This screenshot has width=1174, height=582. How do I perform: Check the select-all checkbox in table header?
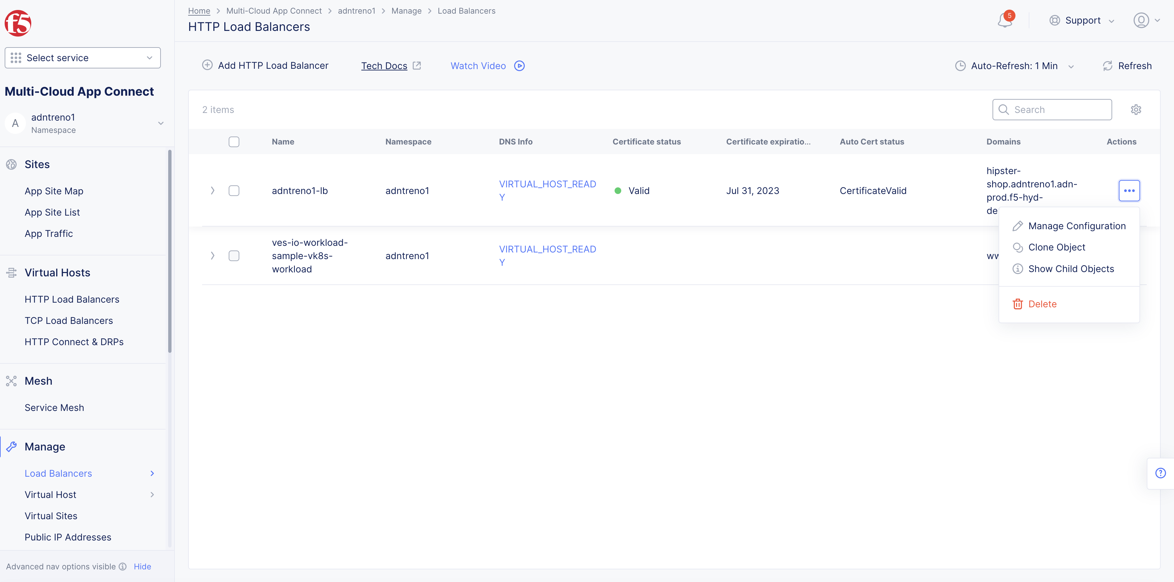tap(234, 142)
